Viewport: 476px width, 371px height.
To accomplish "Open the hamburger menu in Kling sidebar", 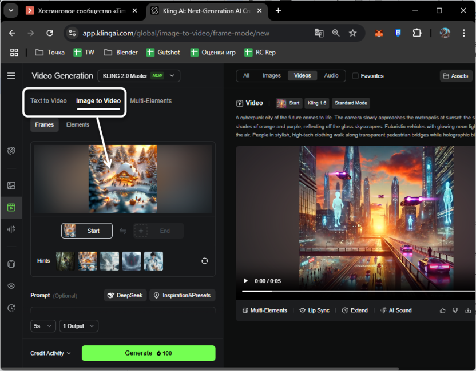I will 11,76.
